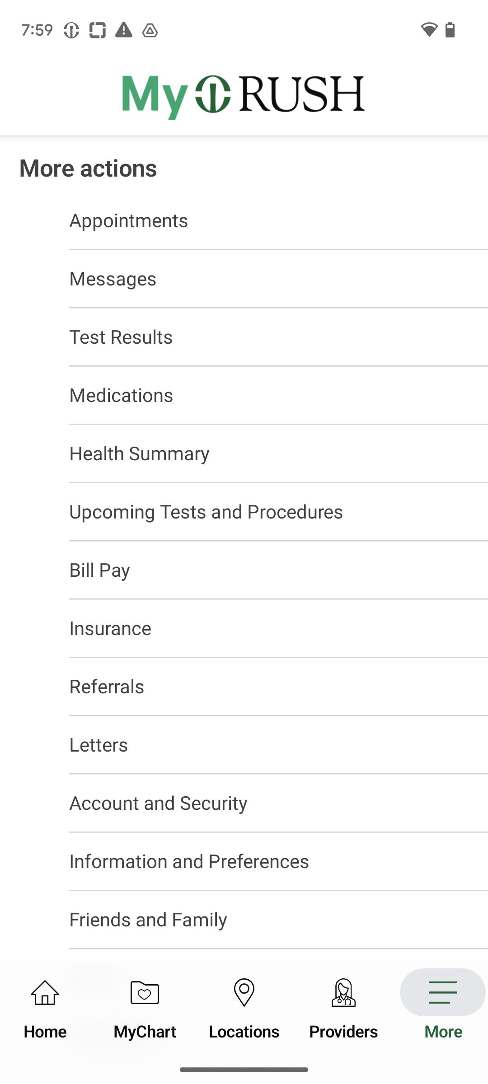The height and width of the screenshot is (1084, 488).
Task: Select Upcoming Tests and Procedures
Action: click(x=278, y=512)
